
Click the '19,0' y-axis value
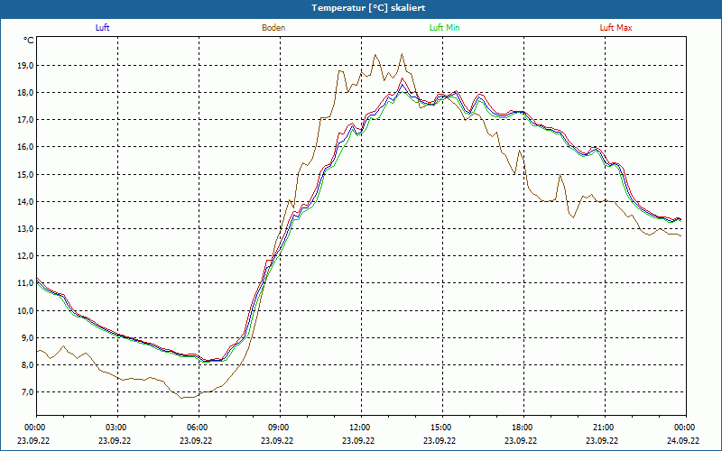tap(26, 65)
